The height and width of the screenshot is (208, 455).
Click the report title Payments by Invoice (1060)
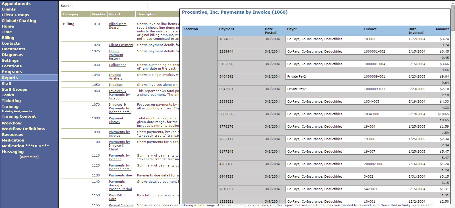(x=235, y=12)
